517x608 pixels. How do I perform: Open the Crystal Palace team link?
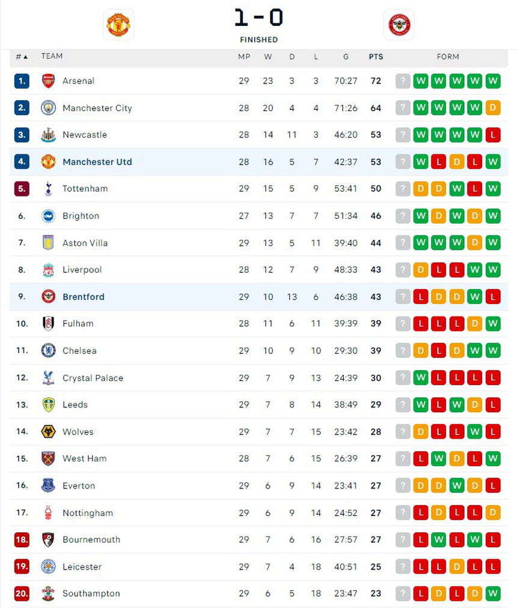point(93,378)
